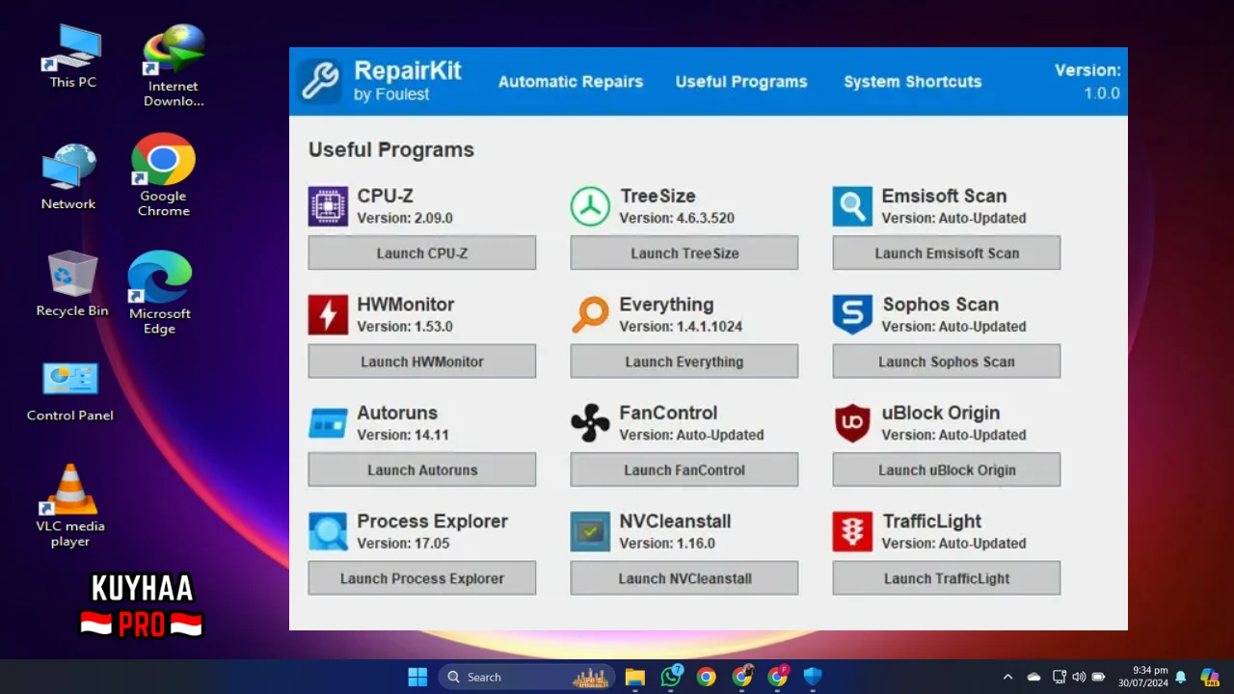Click the "FanControl" program title
Viewport: 1234px width, 694px height.
pyautogui.click(x=668, y=414)
